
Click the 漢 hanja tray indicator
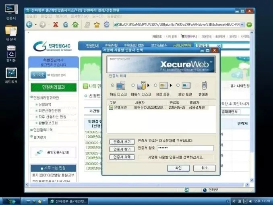(240, 201)
